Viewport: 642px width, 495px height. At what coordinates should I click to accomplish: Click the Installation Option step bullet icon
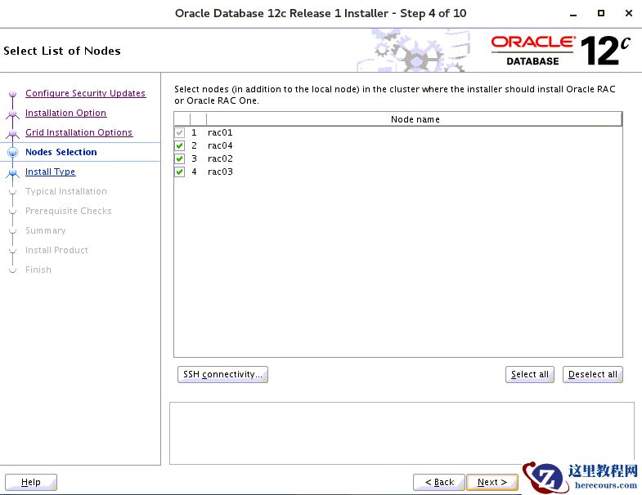coord(13,114)
